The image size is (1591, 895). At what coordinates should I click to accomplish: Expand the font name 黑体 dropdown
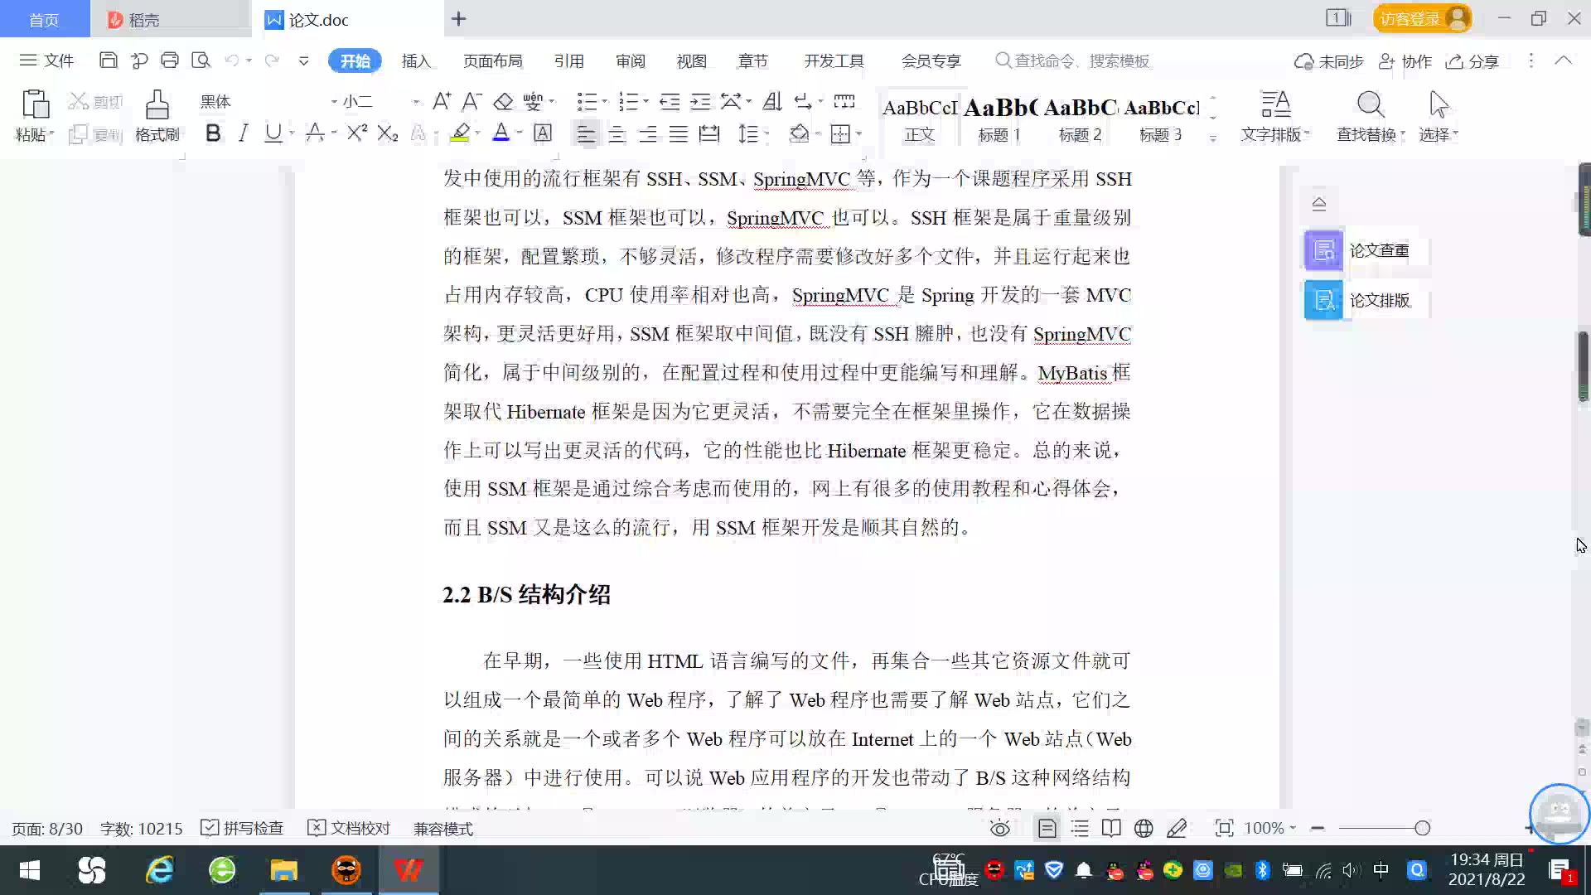(334, 102)
